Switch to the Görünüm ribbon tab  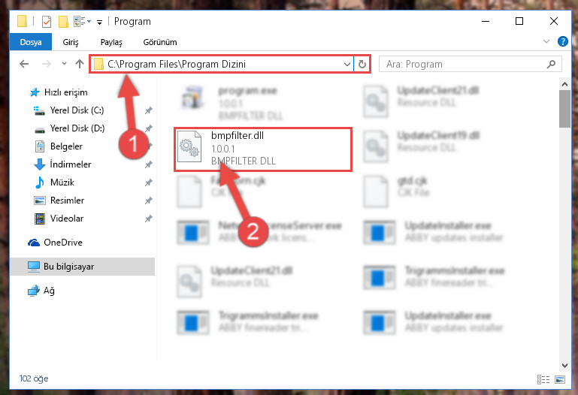(x=160, y=42)
